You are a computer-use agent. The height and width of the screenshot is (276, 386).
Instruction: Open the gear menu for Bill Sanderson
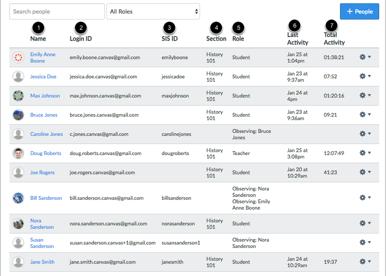pyautogui.click(x=365, y=198)
